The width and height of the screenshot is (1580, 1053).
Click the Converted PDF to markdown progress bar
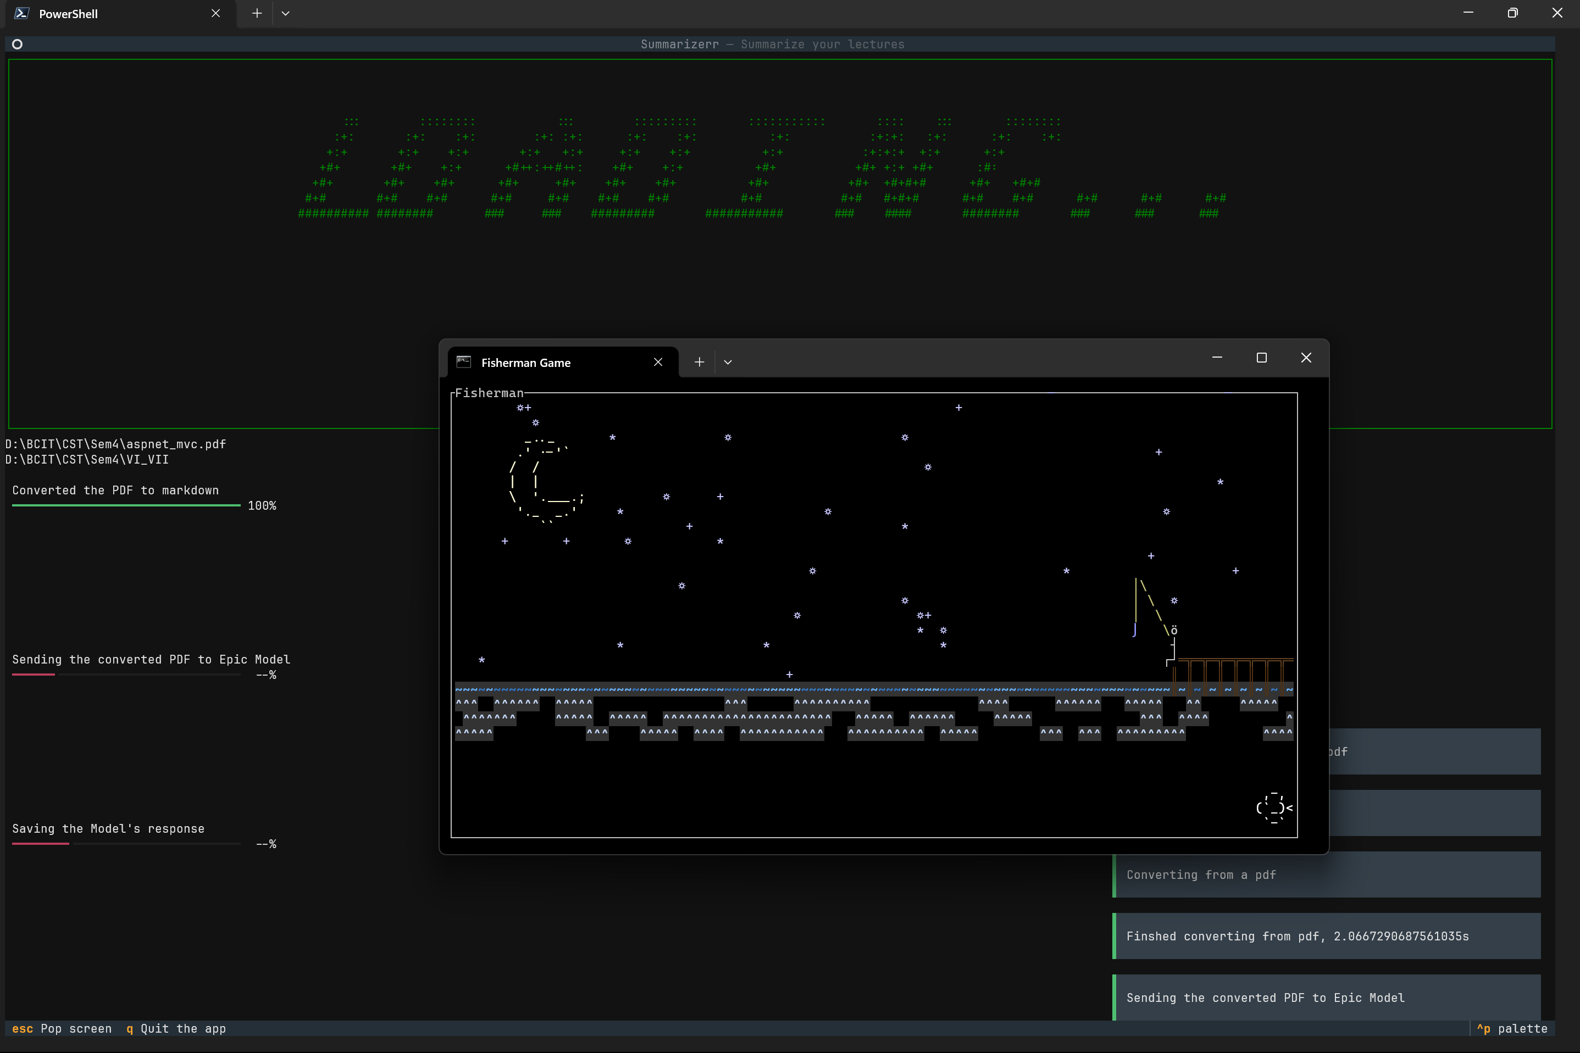coord(126,505)
